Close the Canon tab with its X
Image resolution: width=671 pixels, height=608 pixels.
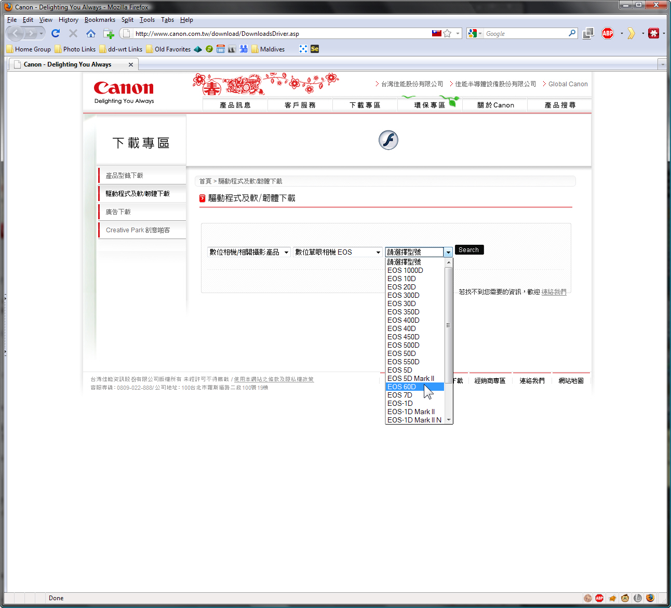(x=131, y=64)
